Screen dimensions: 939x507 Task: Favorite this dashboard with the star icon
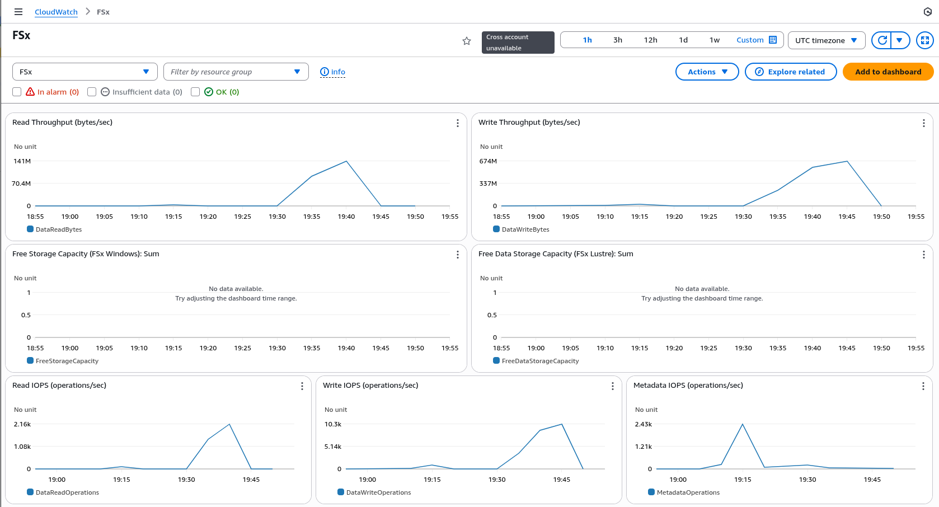[467, 41]
